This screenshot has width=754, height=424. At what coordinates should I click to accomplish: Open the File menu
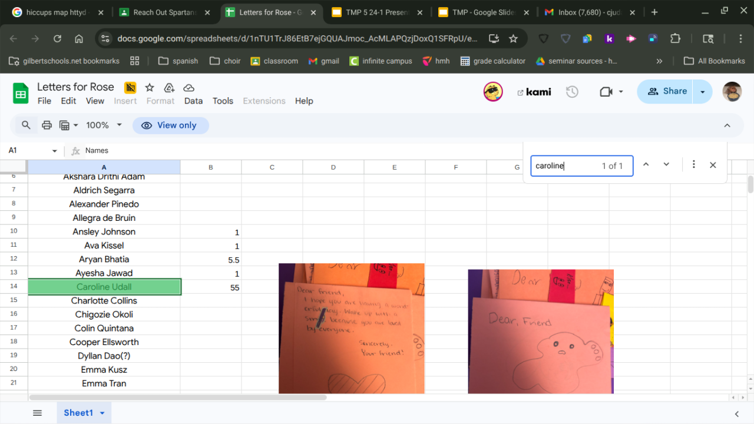point(44,101)
